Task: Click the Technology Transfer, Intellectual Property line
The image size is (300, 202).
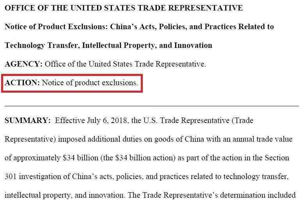Action: 108,46
